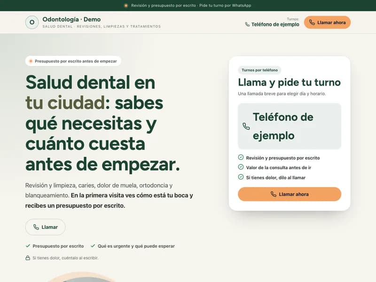Click the large Teléfono de ejemplo box in the card
Viewport: 376px width, 282px height.
pos(290,126)
